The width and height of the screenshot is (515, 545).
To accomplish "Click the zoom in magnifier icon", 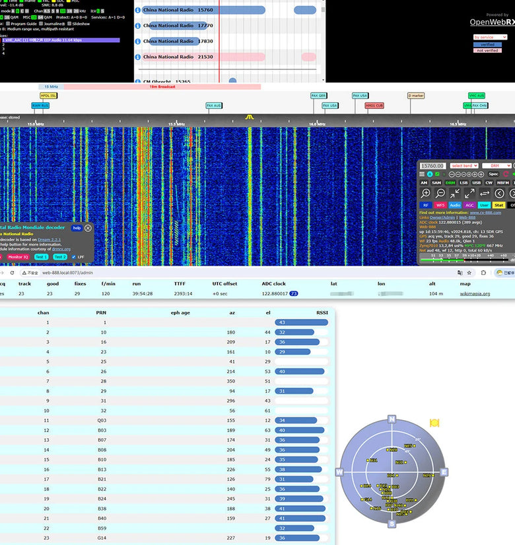I will click(x=426, y=193).
